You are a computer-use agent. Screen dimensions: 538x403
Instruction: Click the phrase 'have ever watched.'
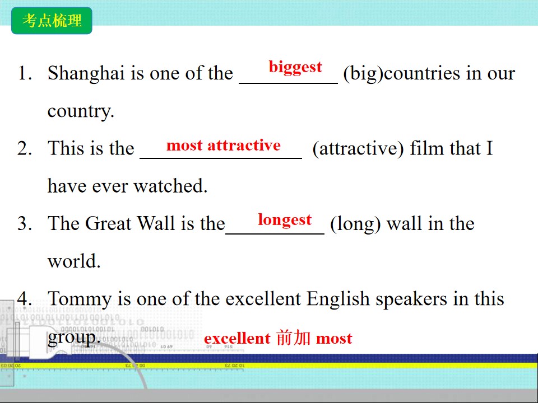[x=128, y=186]
